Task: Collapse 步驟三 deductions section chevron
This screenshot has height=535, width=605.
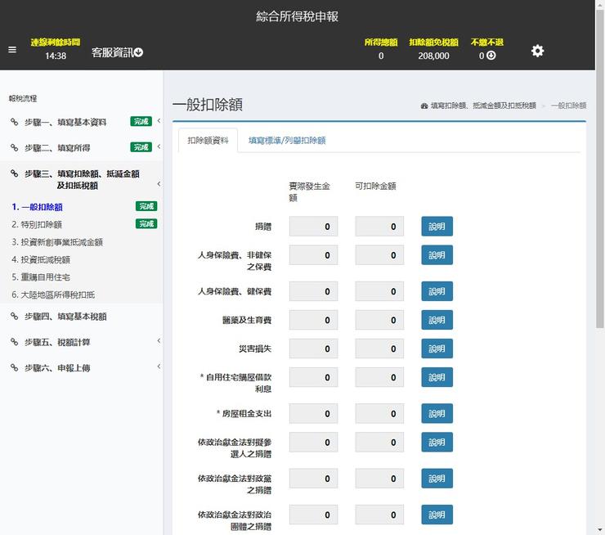Action: pyautogui.click(x=159, y=184)
